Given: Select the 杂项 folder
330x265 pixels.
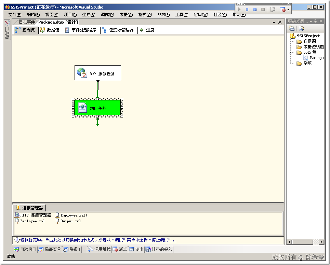Looking at the screenshot, I should tap(304, 63).
